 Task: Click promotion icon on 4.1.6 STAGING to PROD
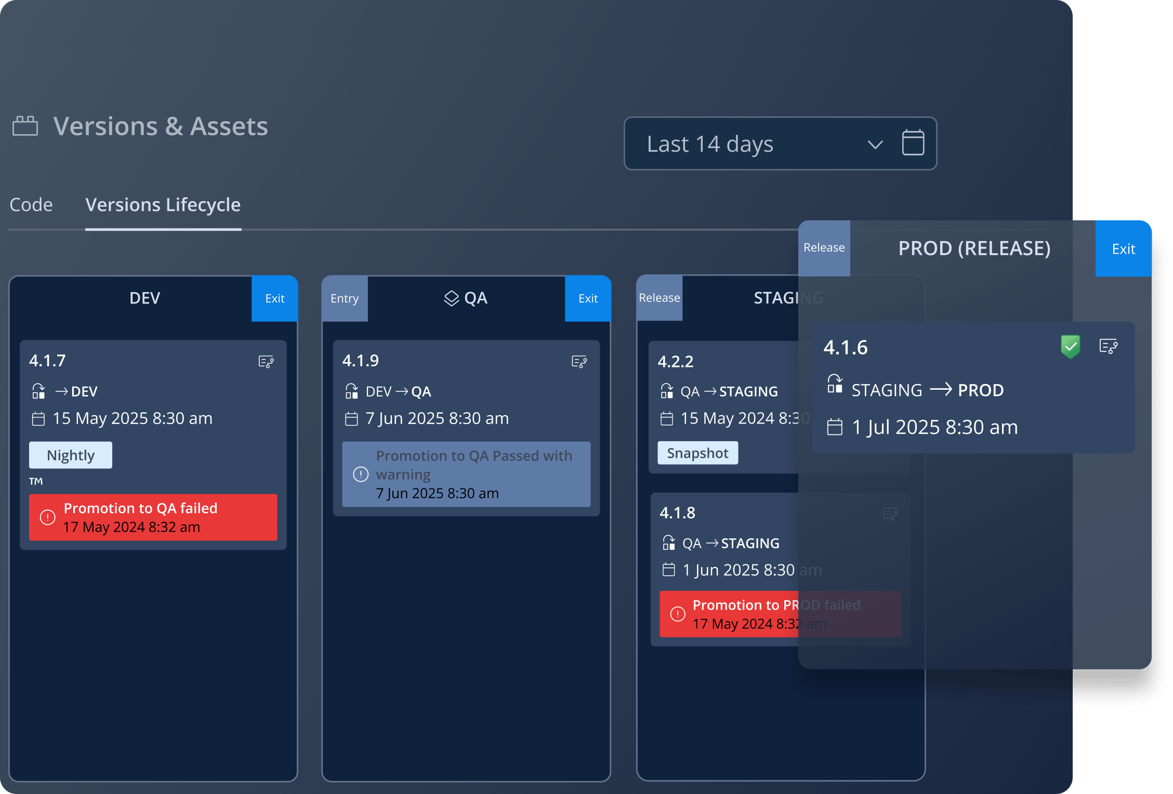tap(835, 385)
